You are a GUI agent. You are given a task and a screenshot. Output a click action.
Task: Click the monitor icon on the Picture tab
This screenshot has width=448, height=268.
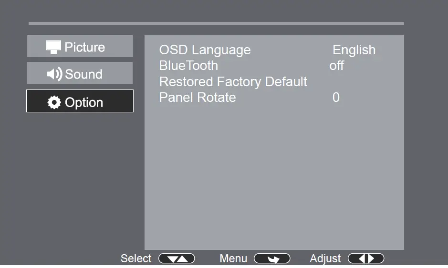[x=53, y=47]
